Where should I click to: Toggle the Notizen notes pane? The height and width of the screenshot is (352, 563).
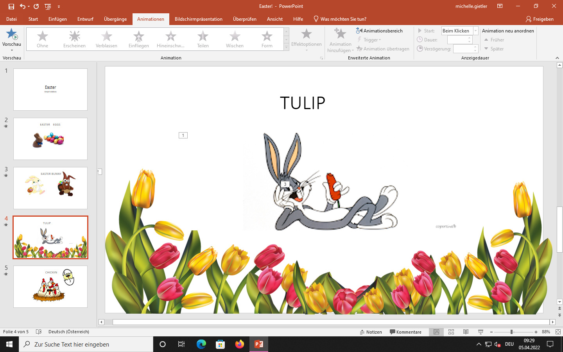[x=371, y=332]
